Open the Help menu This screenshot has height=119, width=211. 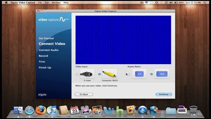point(66,3)
